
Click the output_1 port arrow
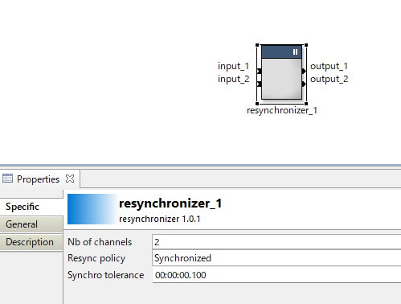click(304, 71)
